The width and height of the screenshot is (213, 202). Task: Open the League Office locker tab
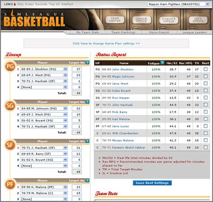click(x=141, y=20)
